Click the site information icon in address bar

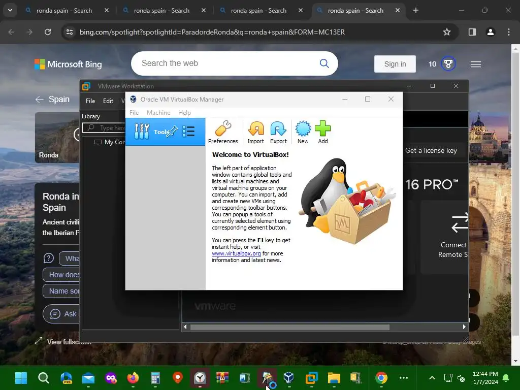[x=70, y=32]
